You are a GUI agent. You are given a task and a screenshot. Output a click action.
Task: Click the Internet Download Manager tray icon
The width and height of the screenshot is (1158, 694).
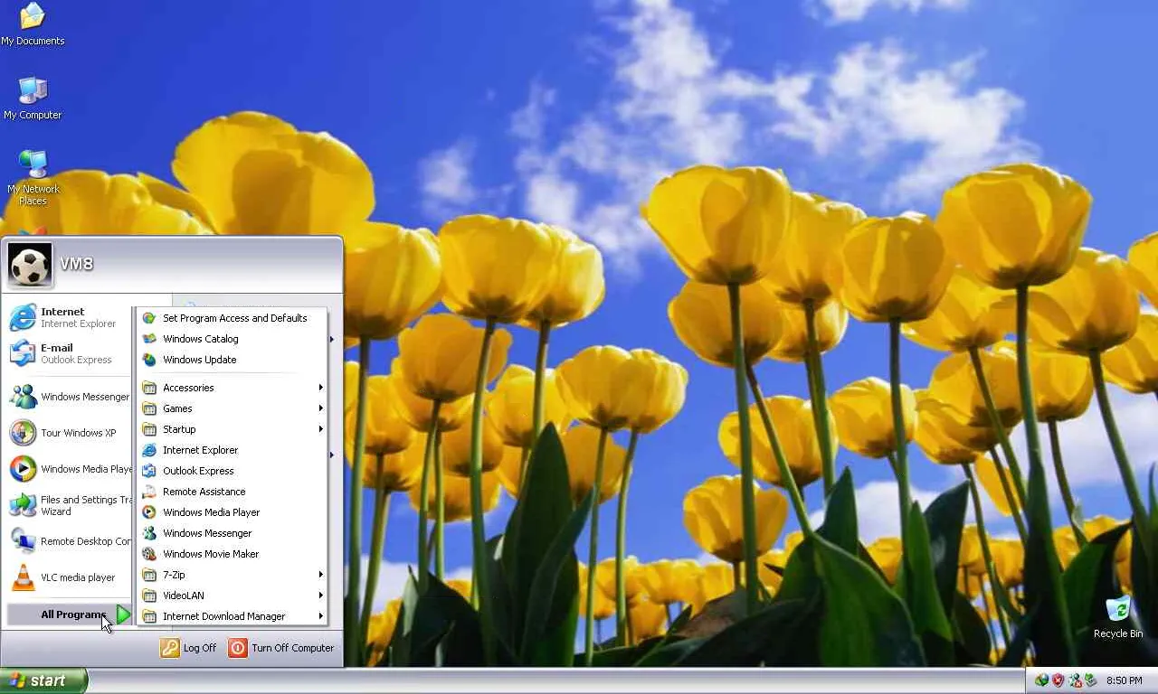(1042, 680)
